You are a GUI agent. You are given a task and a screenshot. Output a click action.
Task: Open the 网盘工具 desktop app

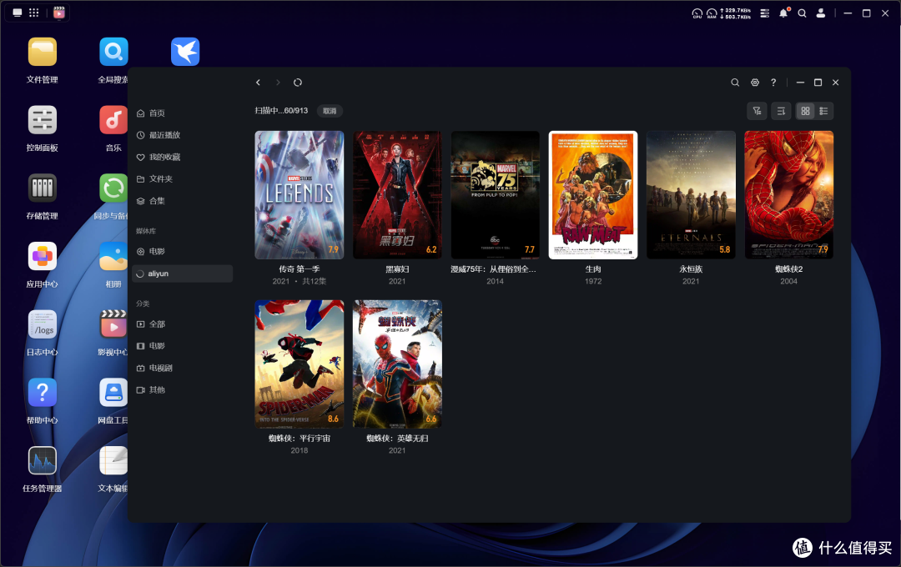tap(113, 393)
